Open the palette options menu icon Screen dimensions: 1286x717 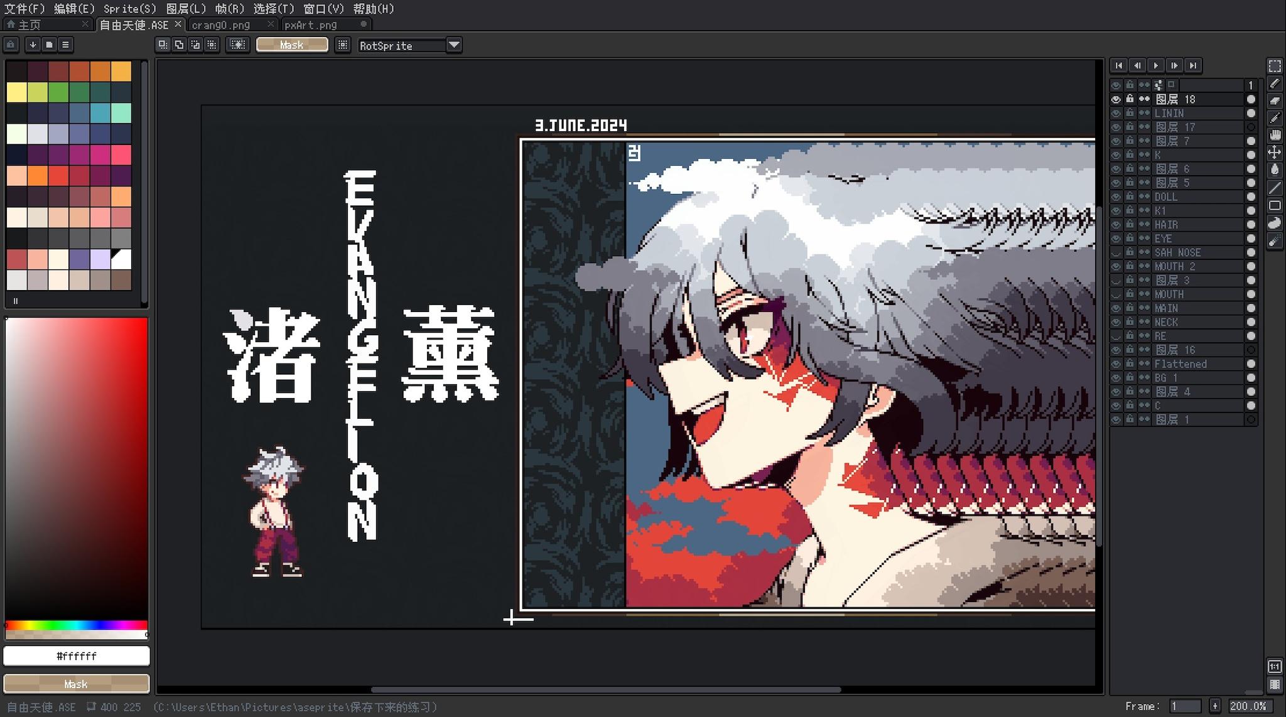click(65, 45)
